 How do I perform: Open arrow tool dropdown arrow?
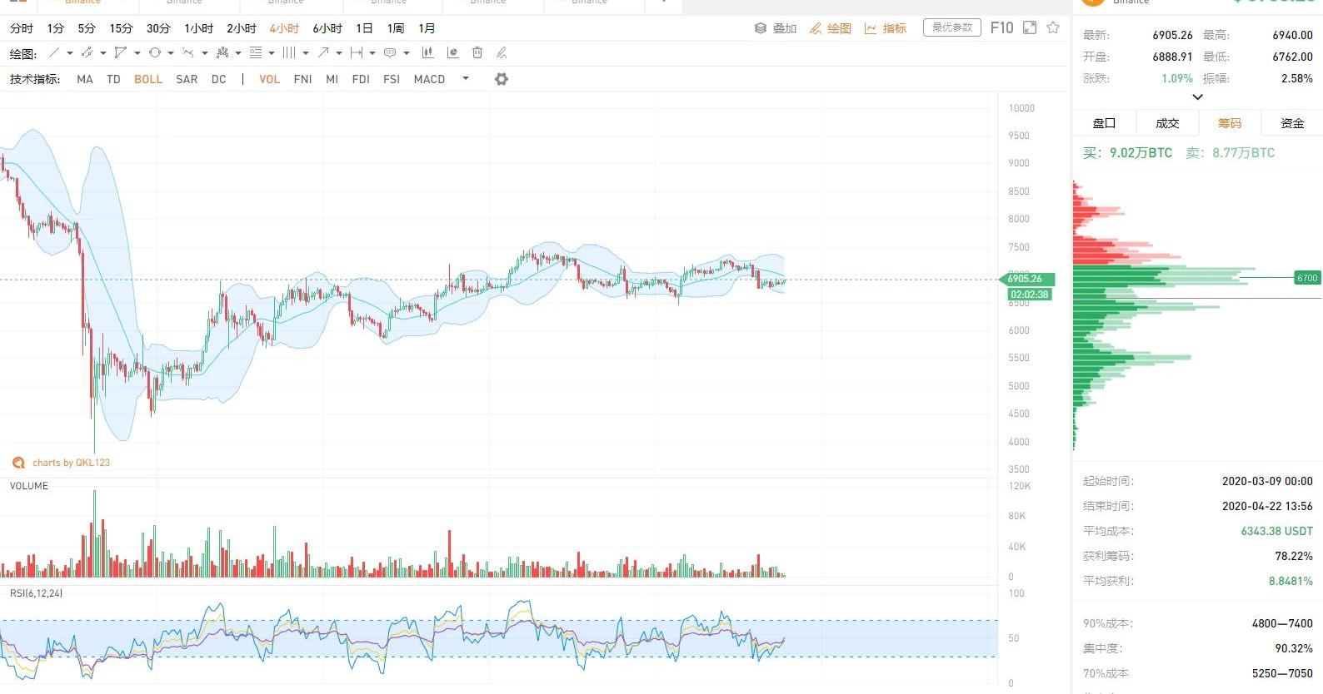click(339, 53)
